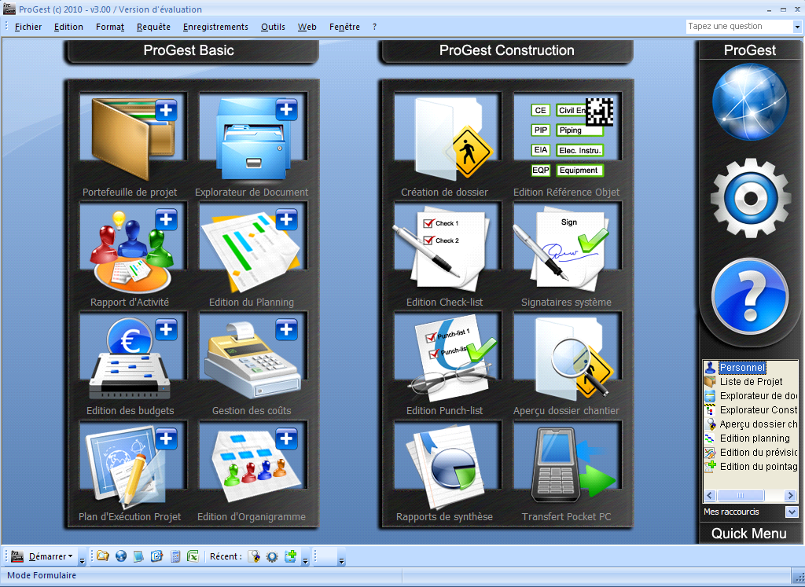Viewport: 805px width, 587px height.
Task: Select Aperçu dossier ch shortcut
Action: 751,424
